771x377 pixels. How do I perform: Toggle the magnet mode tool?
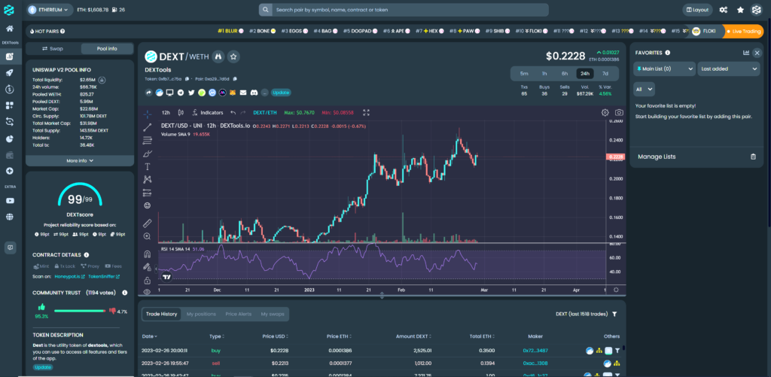point(147,254)
